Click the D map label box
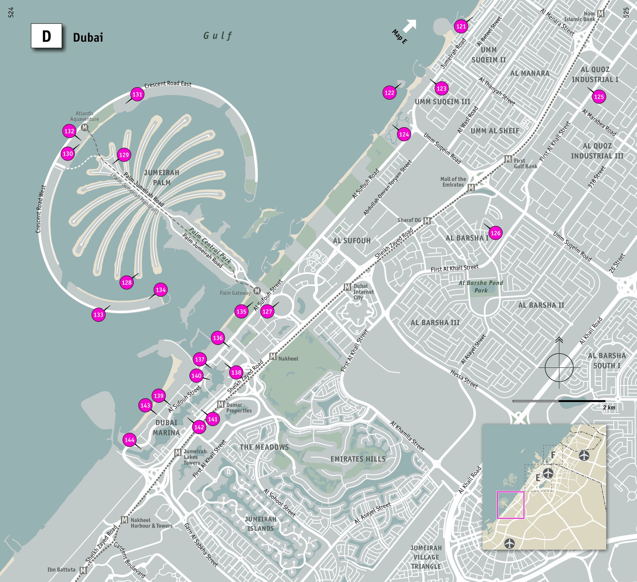637x582 pixels. pyautogui.click(x=46, y=36)
